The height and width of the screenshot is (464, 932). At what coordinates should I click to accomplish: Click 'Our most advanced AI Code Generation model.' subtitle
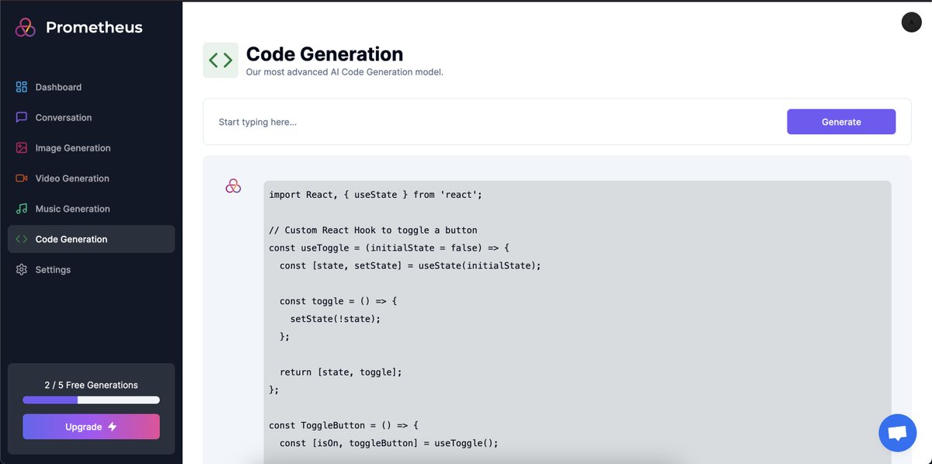coord(344,72)
